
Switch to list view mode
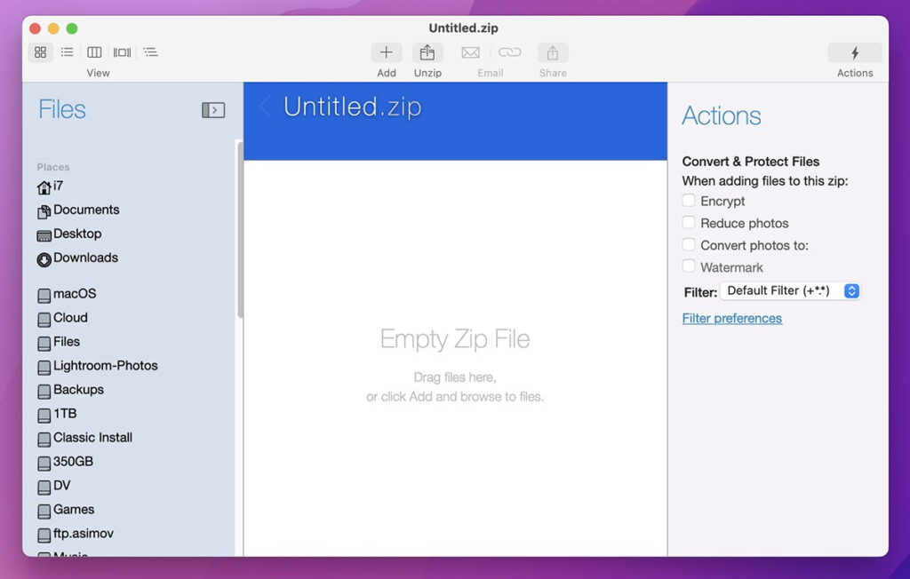pos(67,52)
